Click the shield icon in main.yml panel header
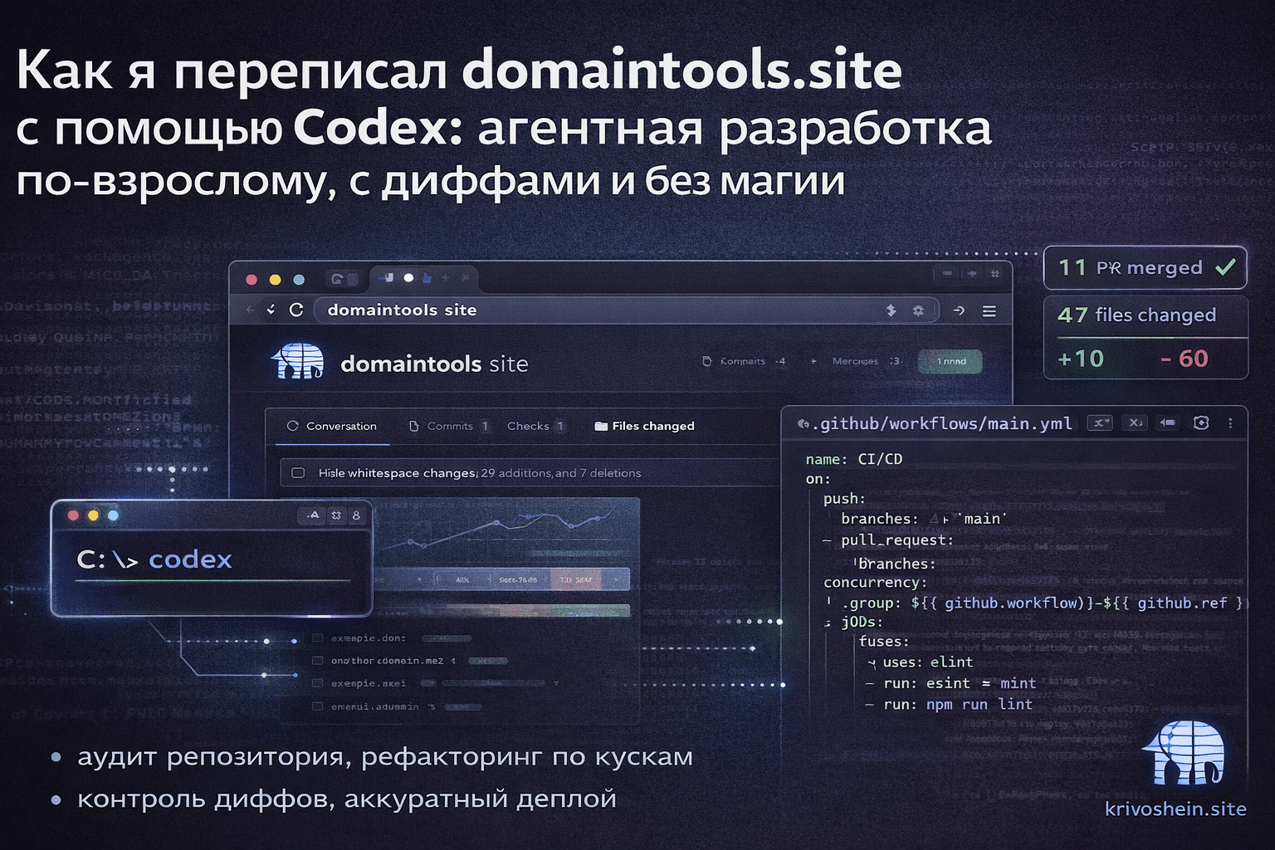The image size is (1275, 850). coord(1200,423)
